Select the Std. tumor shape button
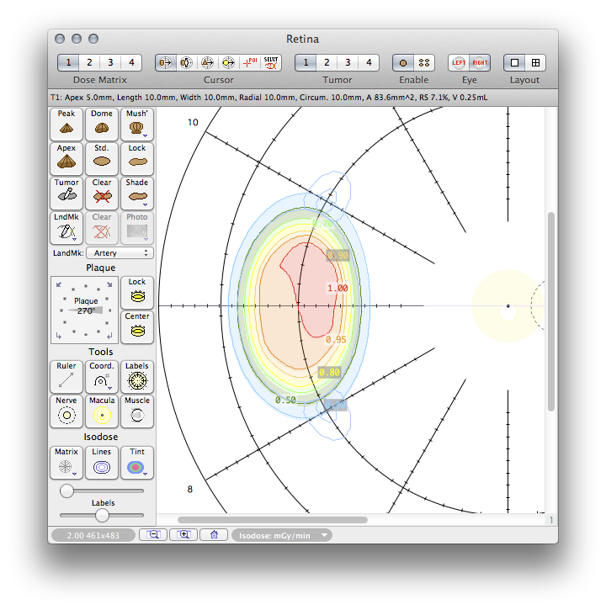Screen dimensions: 606x610 [x=102, y=159]
